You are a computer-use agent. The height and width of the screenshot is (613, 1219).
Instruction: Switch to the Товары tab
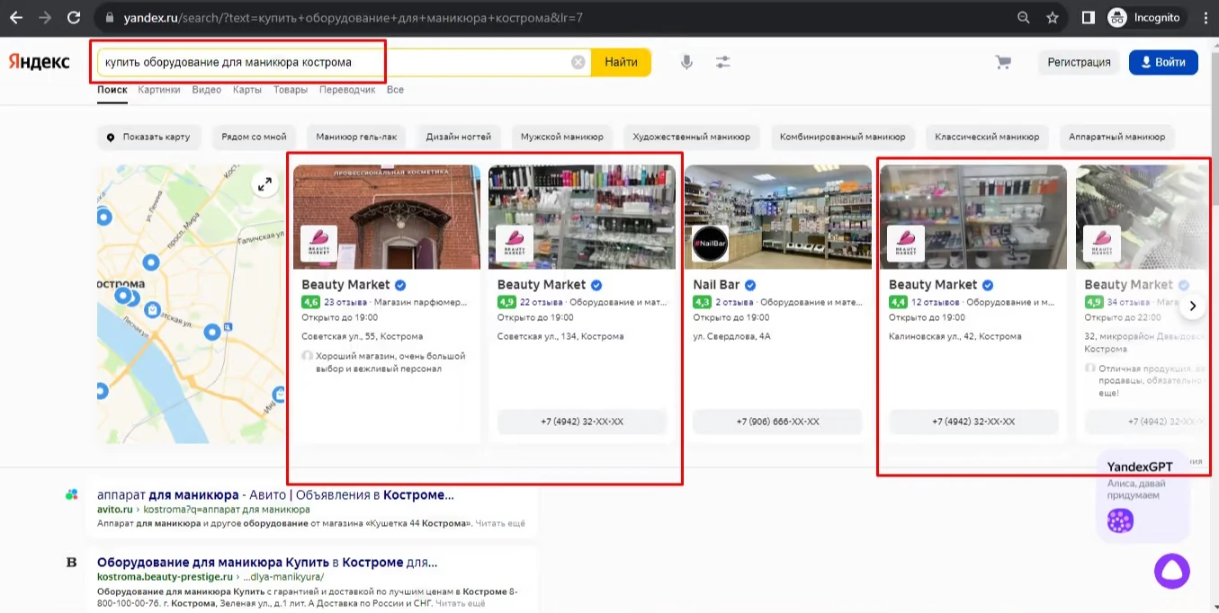click(291, 90)
